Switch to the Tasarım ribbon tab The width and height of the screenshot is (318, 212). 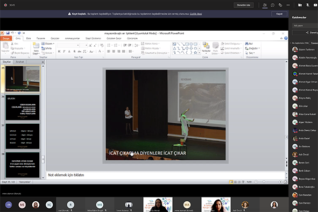coord(40,38)
